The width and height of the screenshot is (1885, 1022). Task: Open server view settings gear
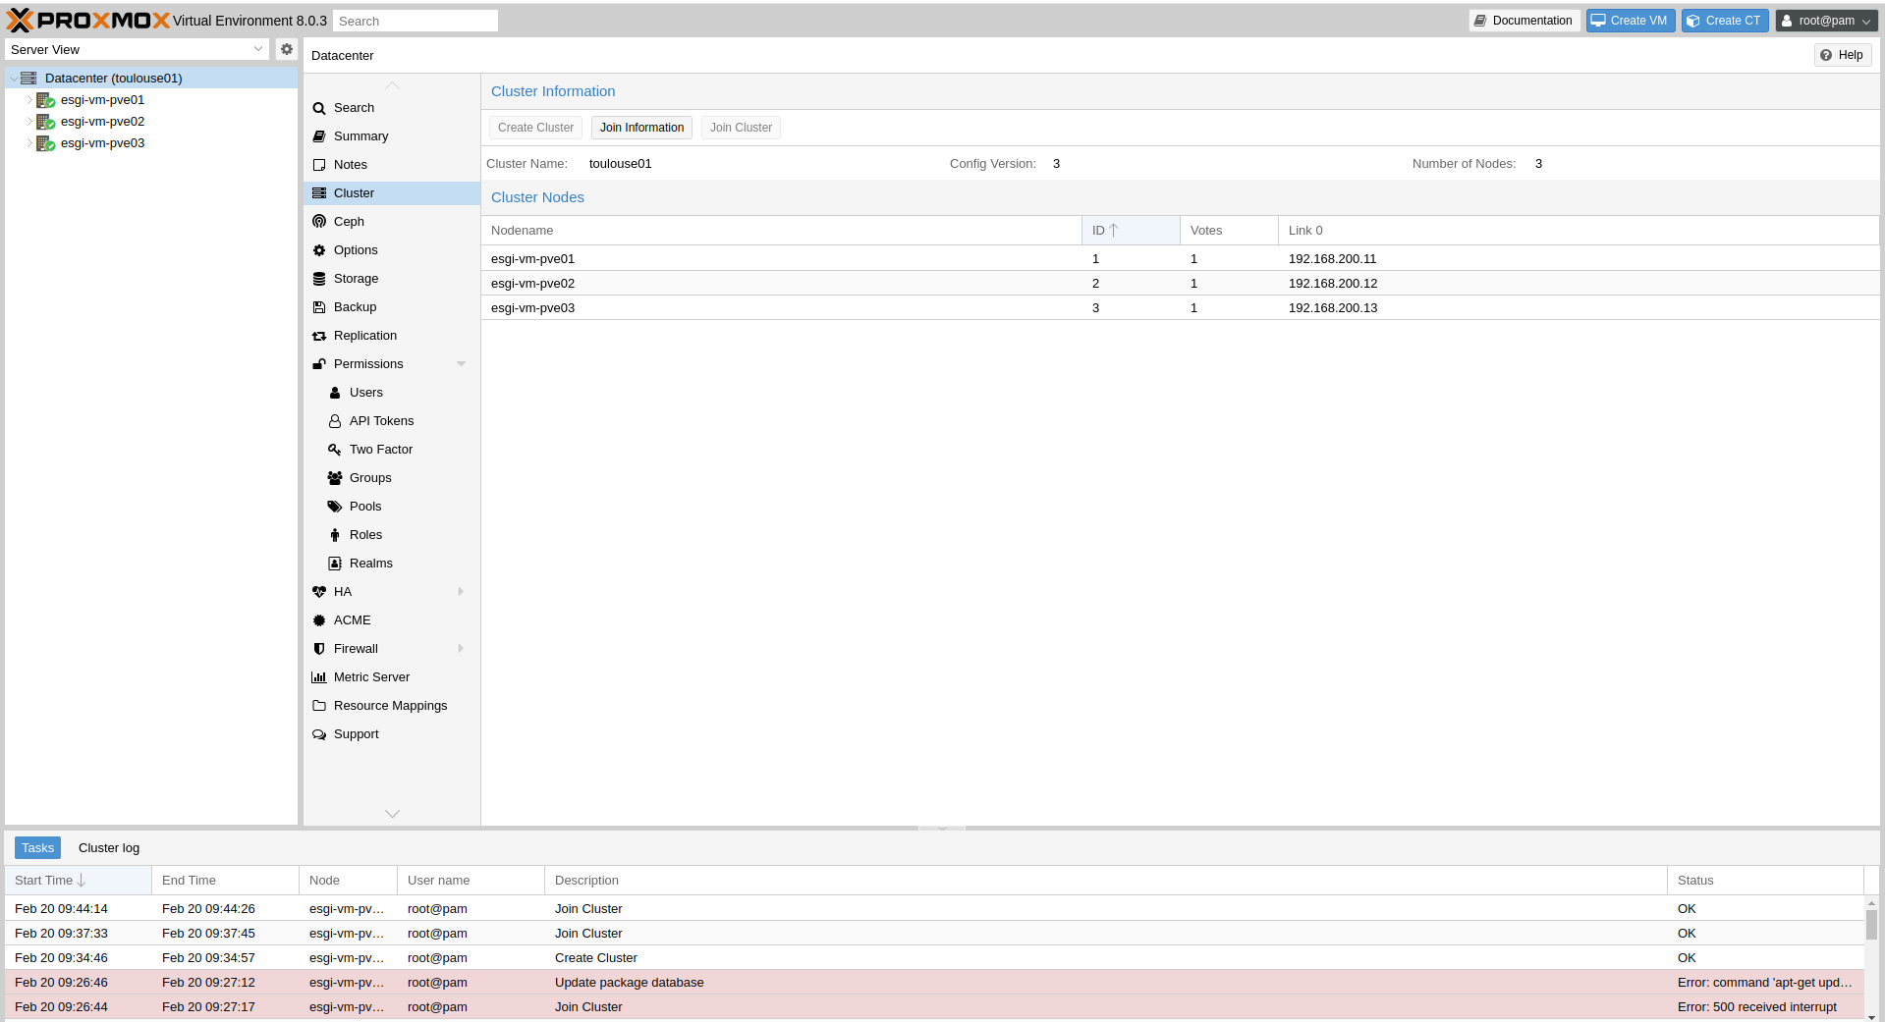click(x=286, y=49)
